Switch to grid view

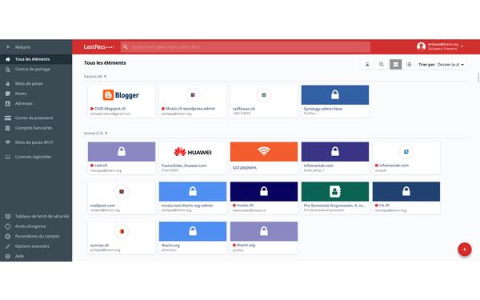click(395, 64)
